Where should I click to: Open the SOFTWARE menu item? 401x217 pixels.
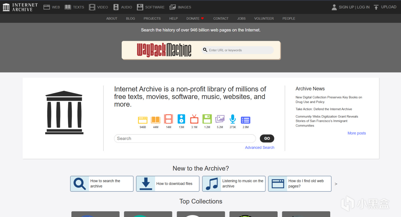tap(155, 7)
